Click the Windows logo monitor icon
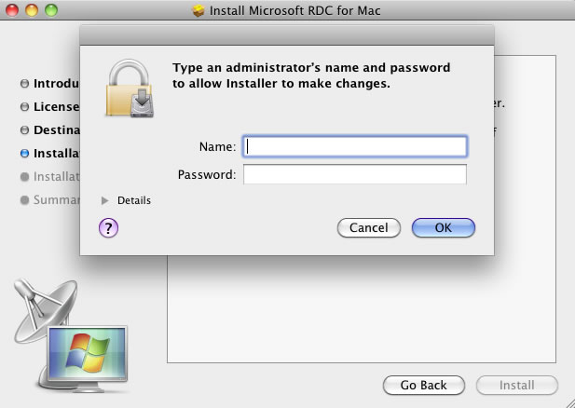 [x=88, y=354]
